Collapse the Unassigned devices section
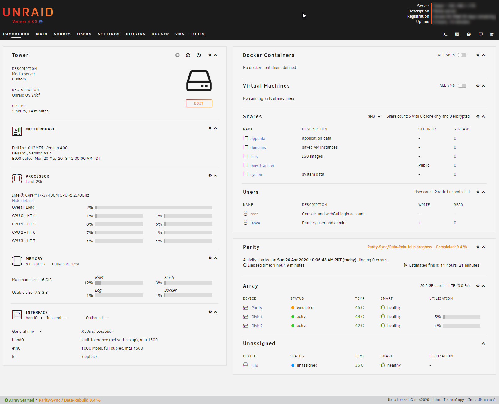This screenshot has width=499, height=404. [x=483, y=344]
